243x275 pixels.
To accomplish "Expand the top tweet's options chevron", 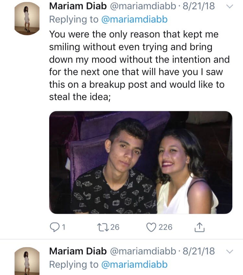I will (x=229, y=6).
